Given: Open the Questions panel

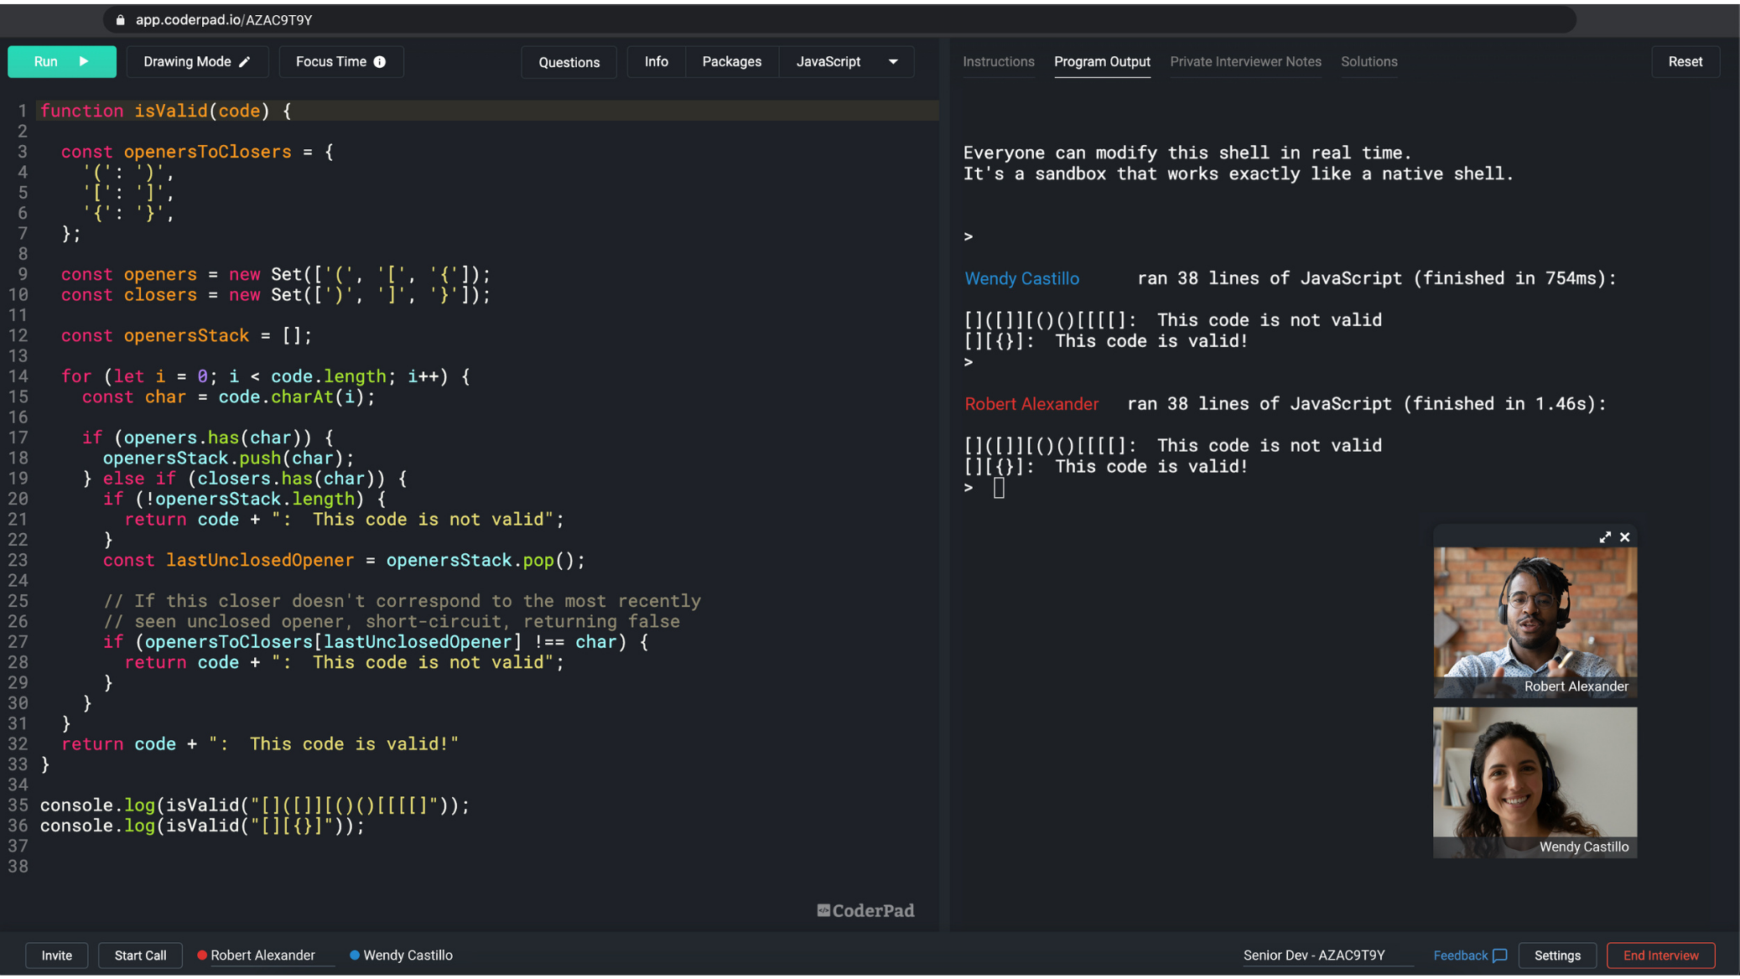Looking at the screenshot, I should [569, 62].
